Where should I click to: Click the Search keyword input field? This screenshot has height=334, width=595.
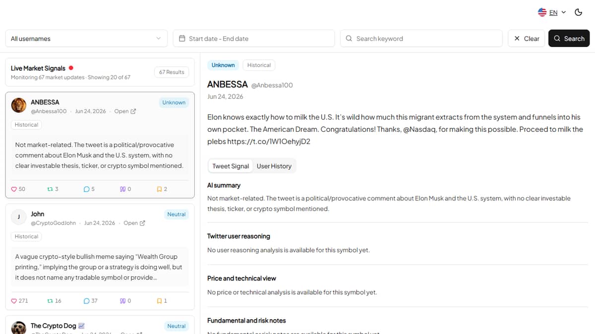(421, 38)
